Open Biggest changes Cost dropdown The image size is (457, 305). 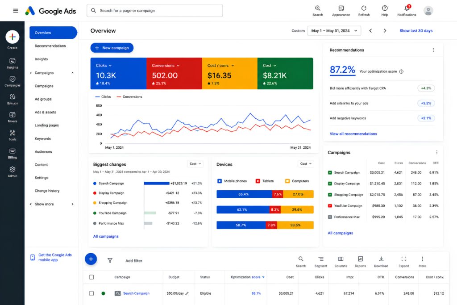coord(195,164)
